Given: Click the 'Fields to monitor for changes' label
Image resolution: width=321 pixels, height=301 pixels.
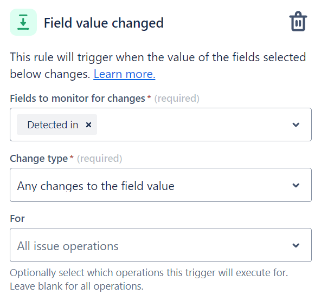Looking at the screenshot, I should (78, 99).
